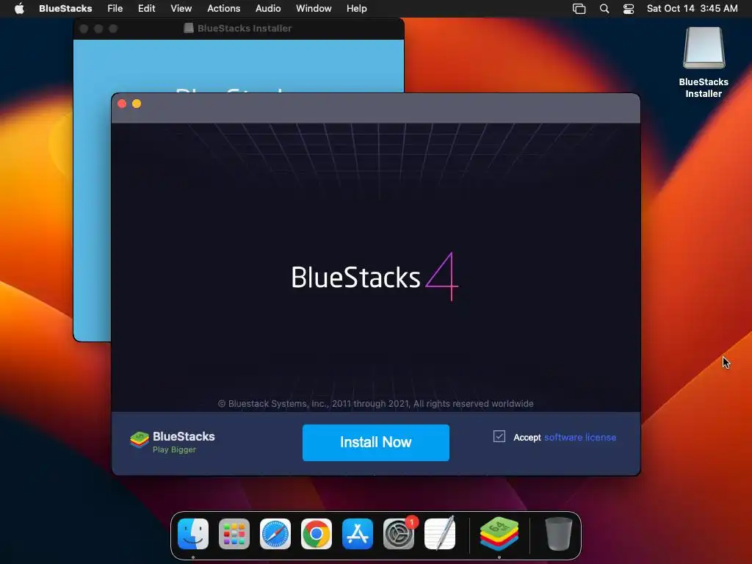Screen dimensions: 752x564
Task: Launch Google Chrome from the Dock
Action: coord(316,534)
